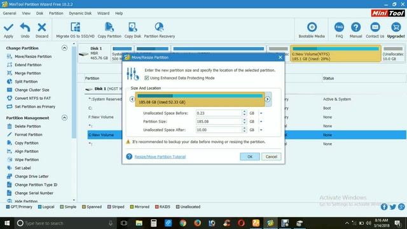Click the Apply checkmark icon
This screenshot has width=407, height=229.
8,27
